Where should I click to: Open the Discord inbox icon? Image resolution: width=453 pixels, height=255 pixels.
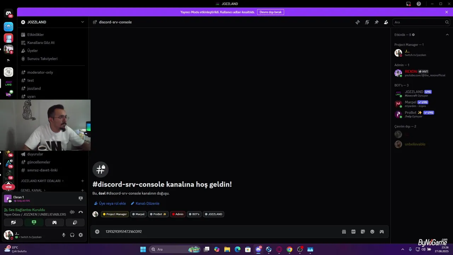408,4
